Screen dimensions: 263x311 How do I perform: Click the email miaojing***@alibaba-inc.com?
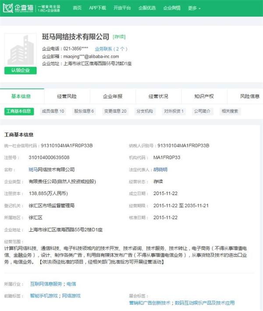(91, 57)
